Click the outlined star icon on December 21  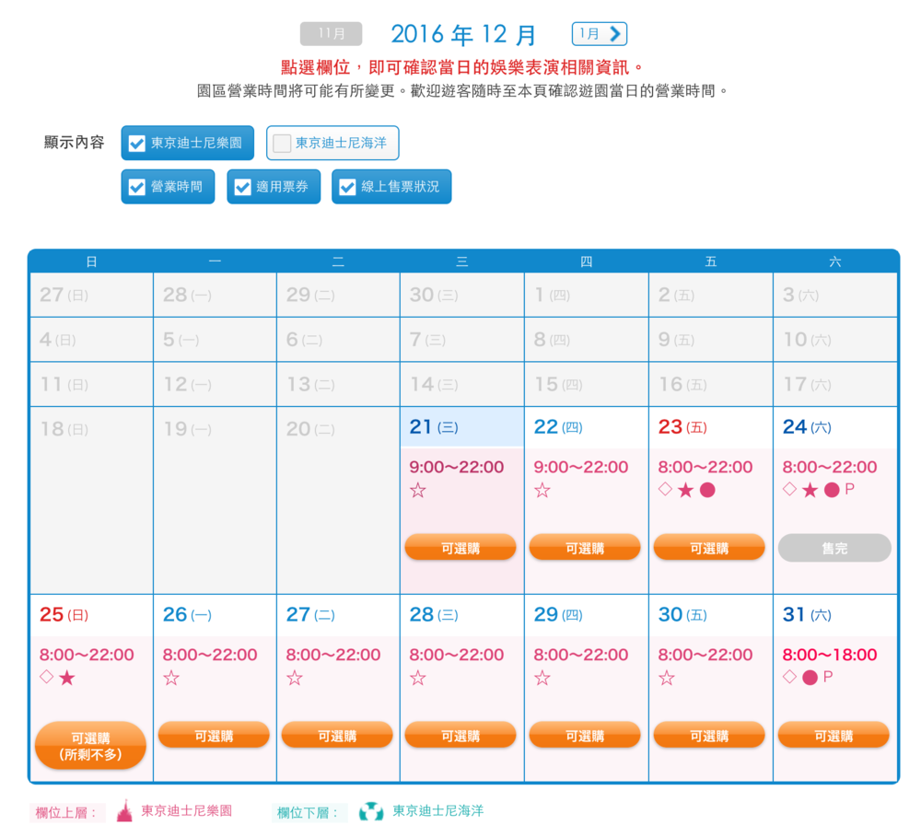tap(418, 491)
